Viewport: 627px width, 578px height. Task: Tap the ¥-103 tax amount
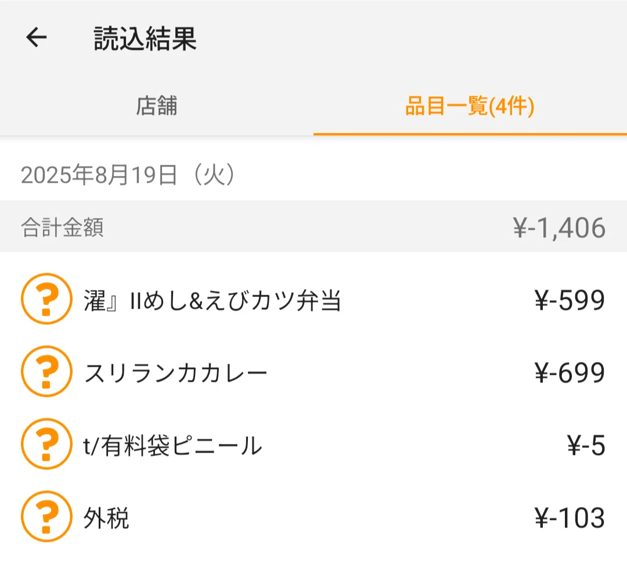(570, 518)
